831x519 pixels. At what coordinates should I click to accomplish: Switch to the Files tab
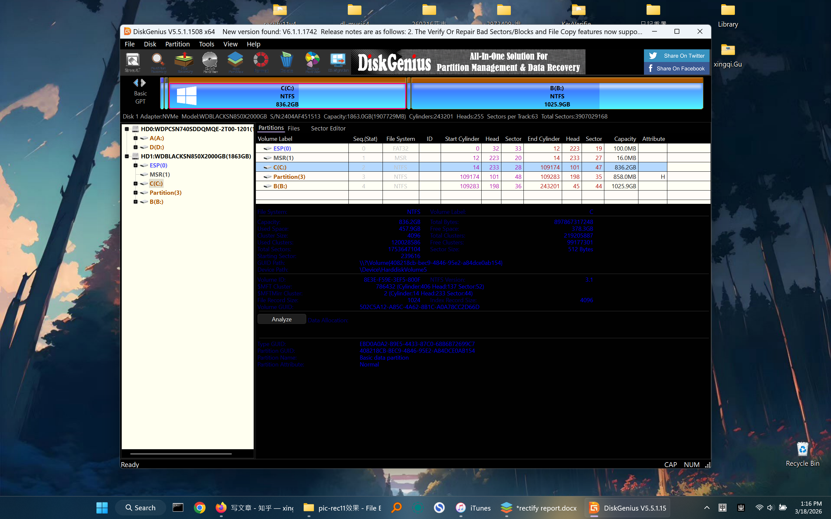pos(294,128)
